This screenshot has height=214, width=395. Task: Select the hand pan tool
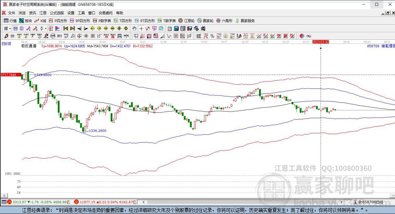tap(134, 29)
